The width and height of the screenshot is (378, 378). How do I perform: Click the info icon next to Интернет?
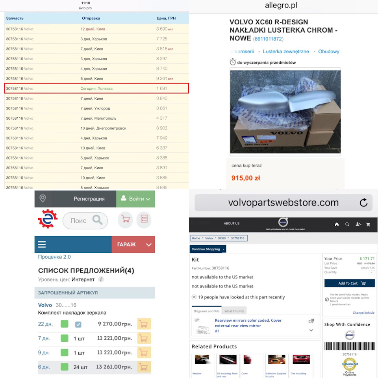click(x=101, y=280)
